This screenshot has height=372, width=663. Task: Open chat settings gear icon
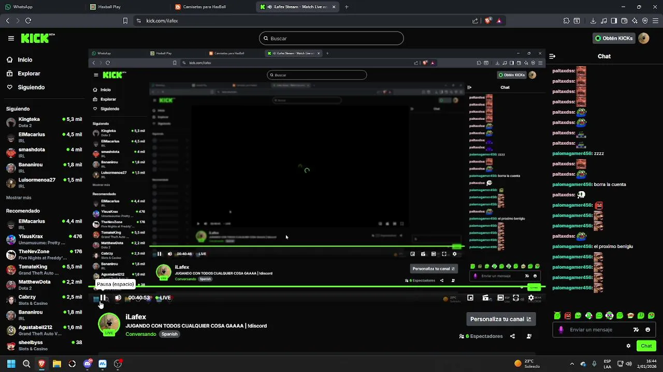click(x=628, y=346)
